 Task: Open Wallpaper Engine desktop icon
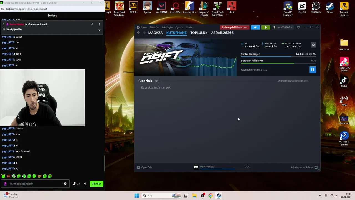(x=344, y=139)
